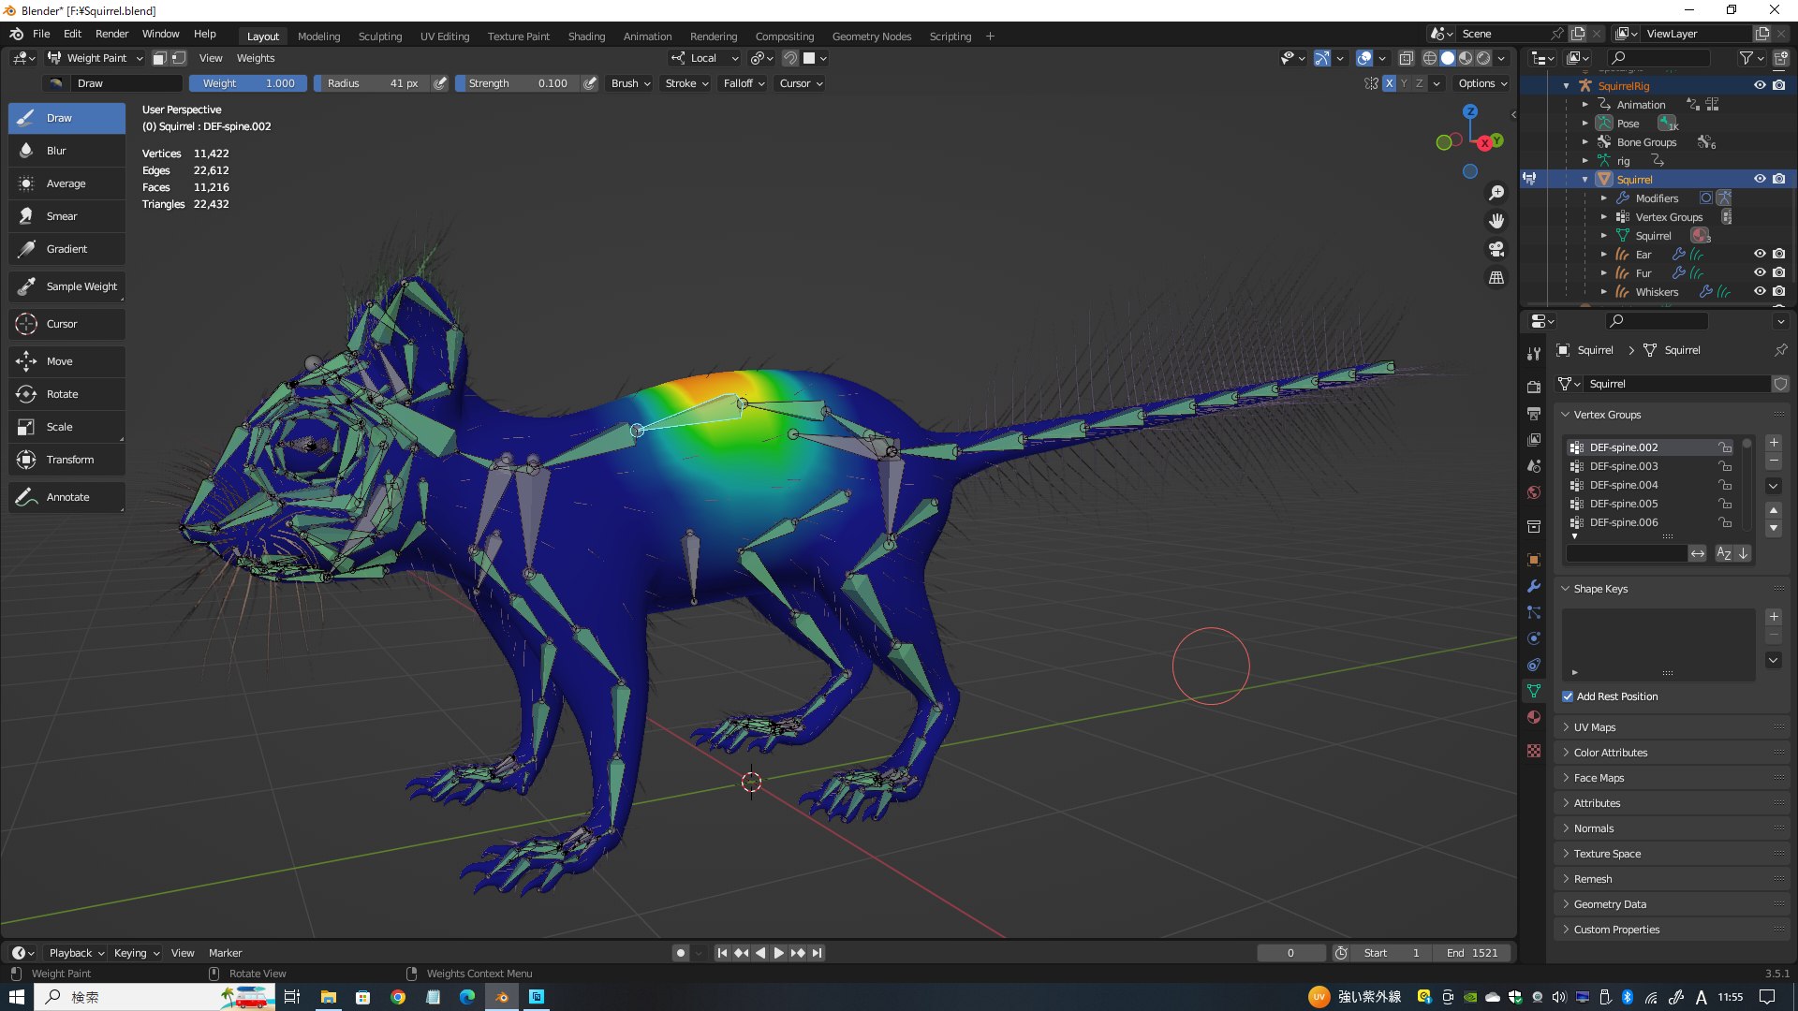The image size is (1798, 1011).
Task: Select the Blur weight tool
Action: point(66,151)
